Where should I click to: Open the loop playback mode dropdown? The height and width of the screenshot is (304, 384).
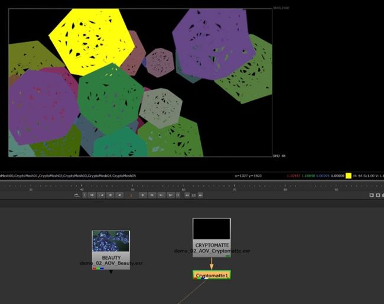click(76, 195)
